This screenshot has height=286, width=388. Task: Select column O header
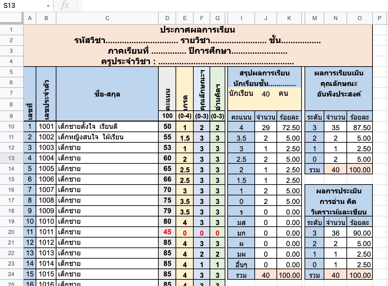[360, 18]
